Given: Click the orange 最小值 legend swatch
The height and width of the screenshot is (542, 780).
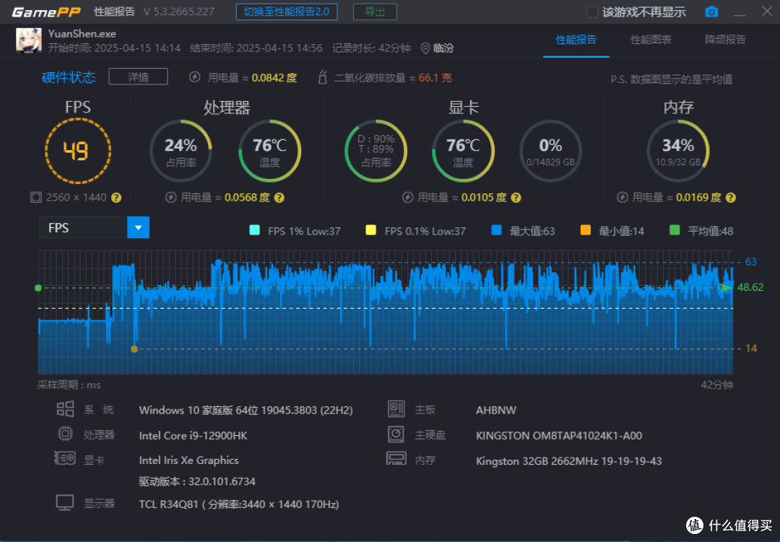Looking at the screenshot, I should (586, 230).
